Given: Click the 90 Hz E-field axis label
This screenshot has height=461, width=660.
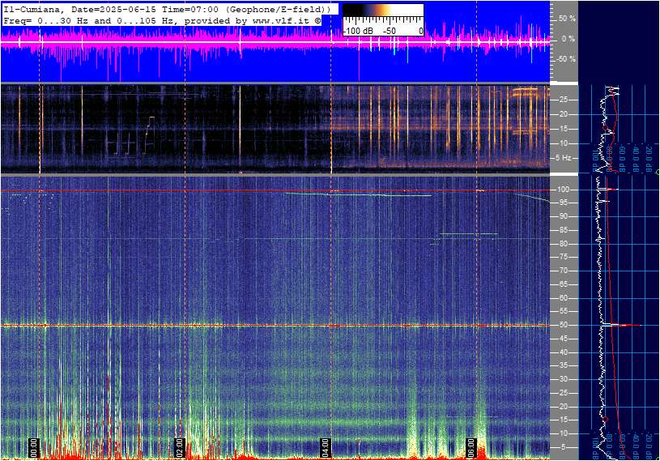Looking at the screenshot, I should pyautogui.click(x=563, y=216).
